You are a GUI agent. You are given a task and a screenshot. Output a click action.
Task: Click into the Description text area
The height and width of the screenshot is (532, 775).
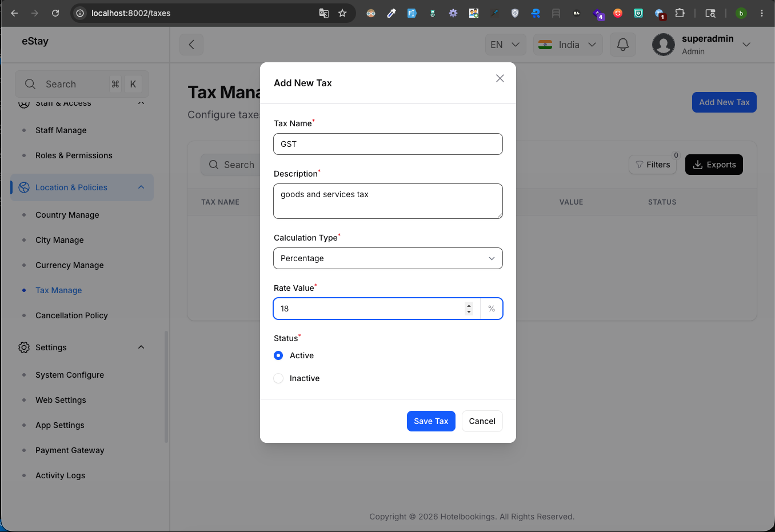388,201
